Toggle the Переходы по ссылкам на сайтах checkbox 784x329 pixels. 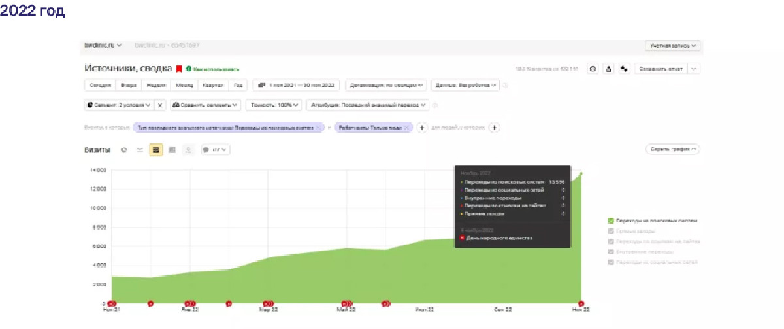[x=611, y=241]
